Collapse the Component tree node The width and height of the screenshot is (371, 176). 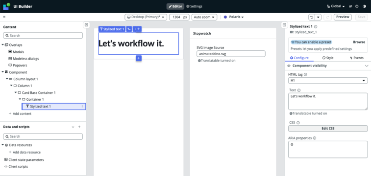[2, 72]
